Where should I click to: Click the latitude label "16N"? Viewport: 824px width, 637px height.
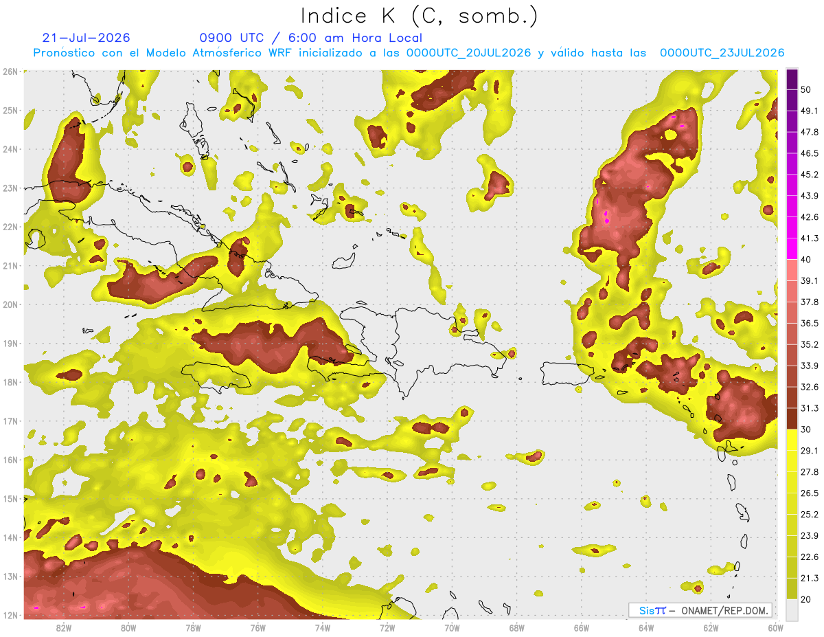click(10, 460)
